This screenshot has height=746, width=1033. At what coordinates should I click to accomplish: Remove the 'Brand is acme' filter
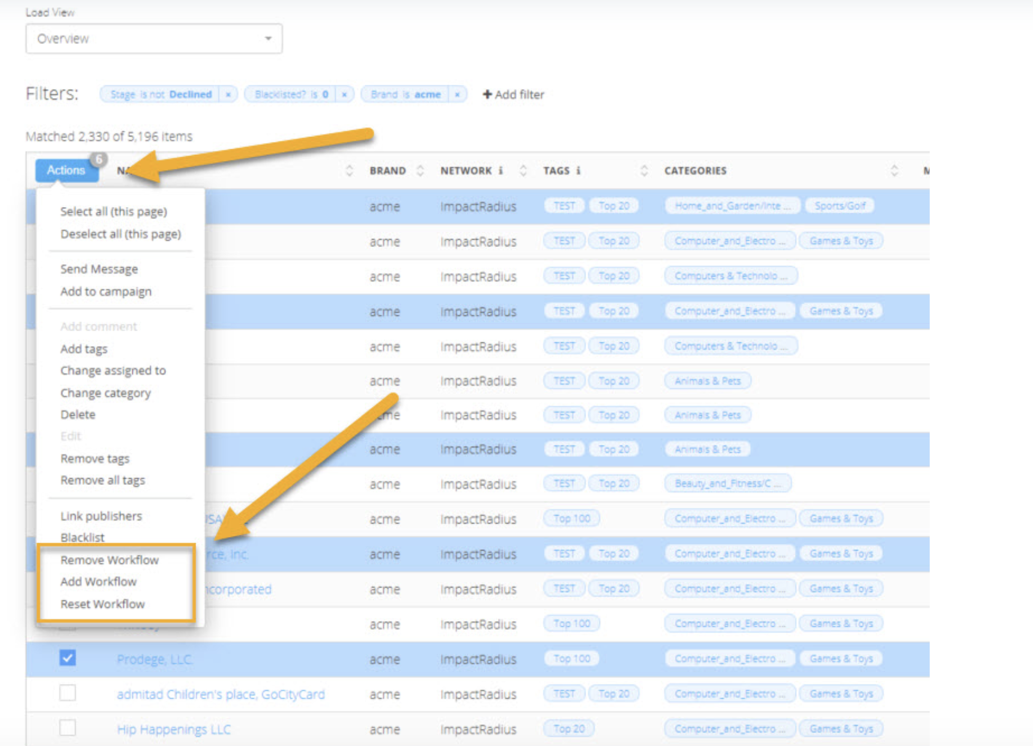click(457, 95)
